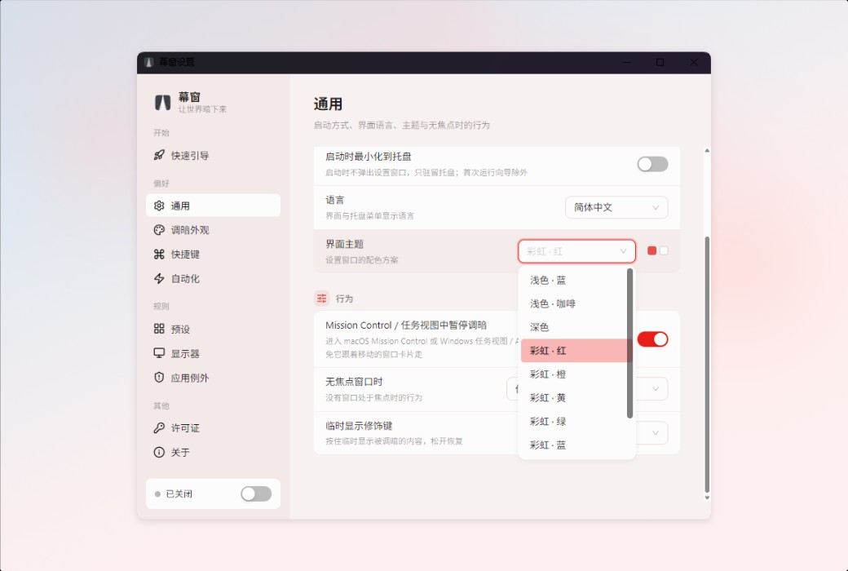Viewport: 848px width, 571px height.
Task: Choose 浅色 · 咖啡 theme option
Action: click(573, 303)
